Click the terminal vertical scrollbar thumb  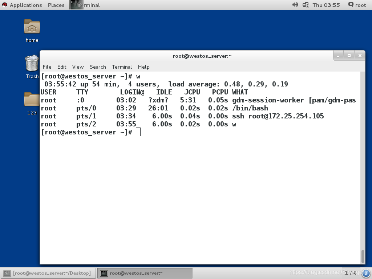tap(363, 256)
